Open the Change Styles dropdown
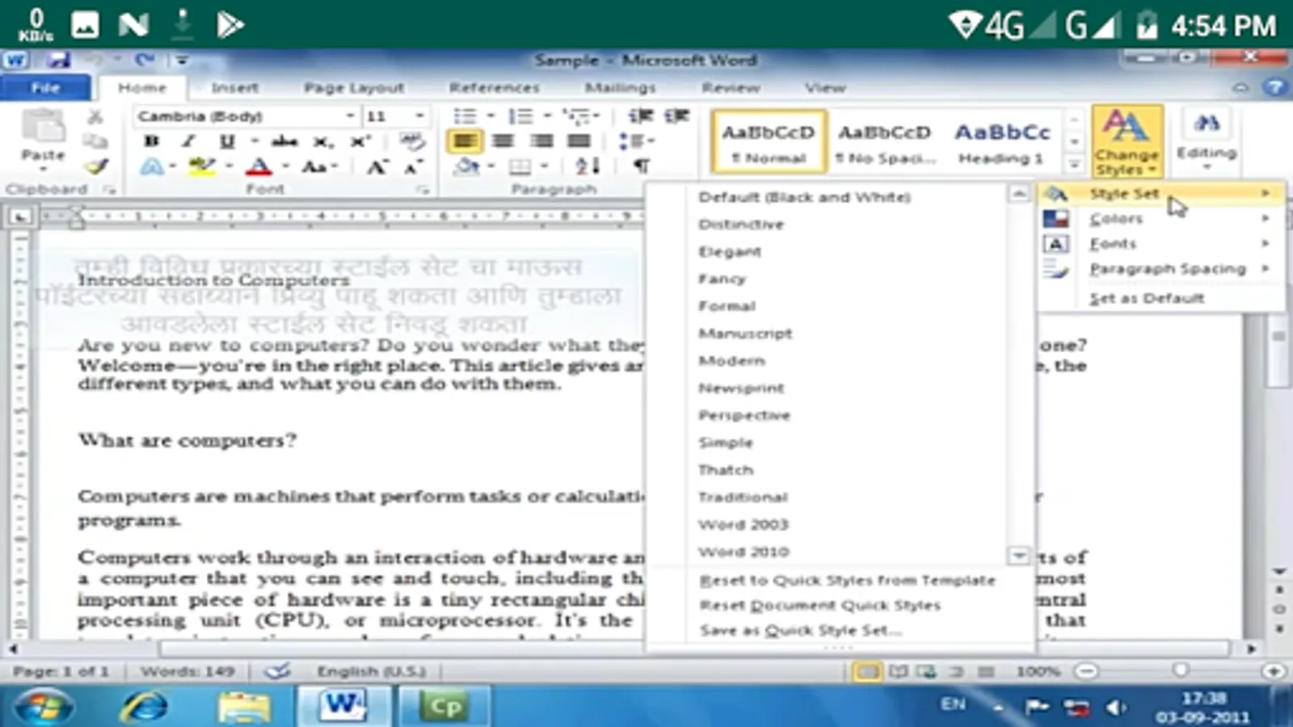The image size is (1293, 727). point(1127,142)
